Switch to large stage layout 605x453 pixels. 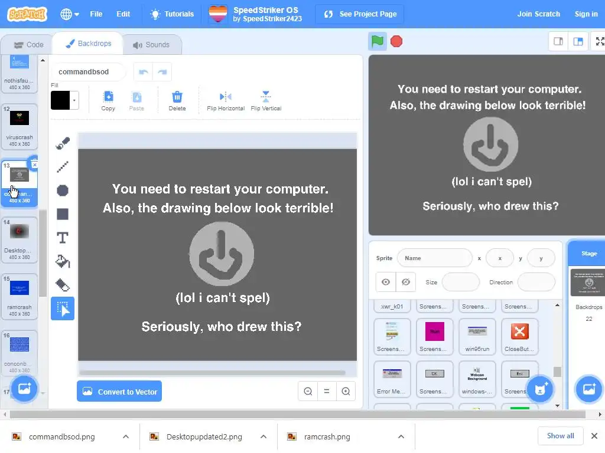tap(578, 41)
